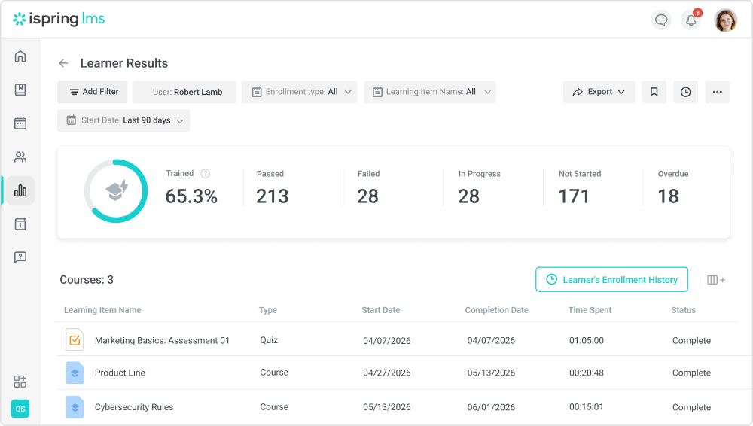This screenshot has height=426, width=753.
Task: Open the Export dropdown menu
Action: click(599, 92)
